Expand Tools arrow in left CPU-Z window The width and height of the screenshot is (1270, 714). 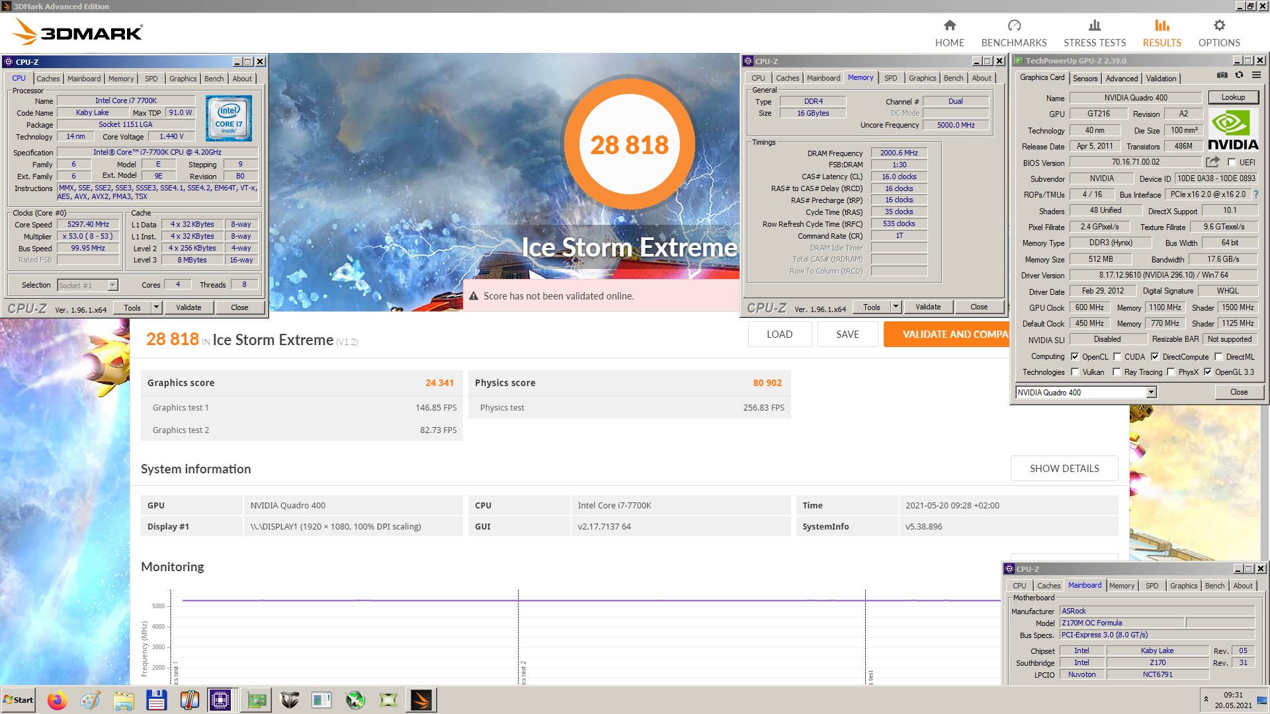coord(156,307)
